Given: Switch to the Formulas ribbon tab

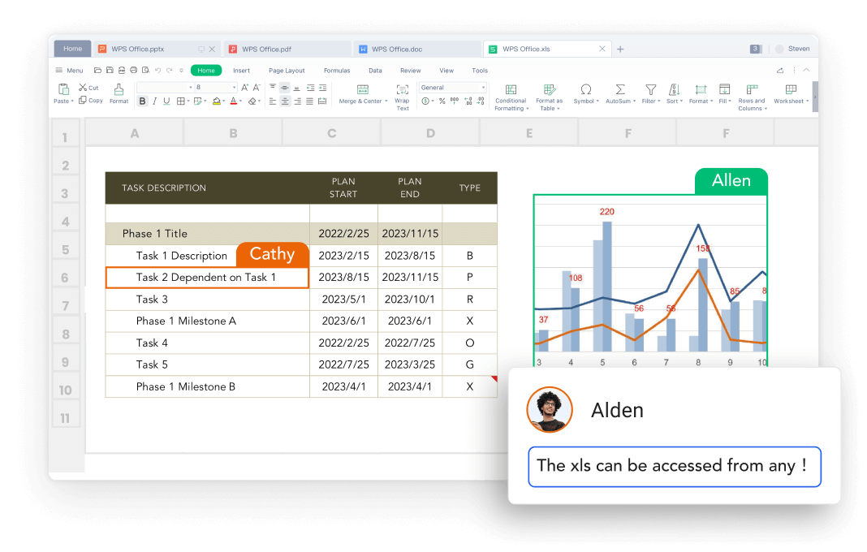Looking at the screenshot, I should click(x=336, y=70).
